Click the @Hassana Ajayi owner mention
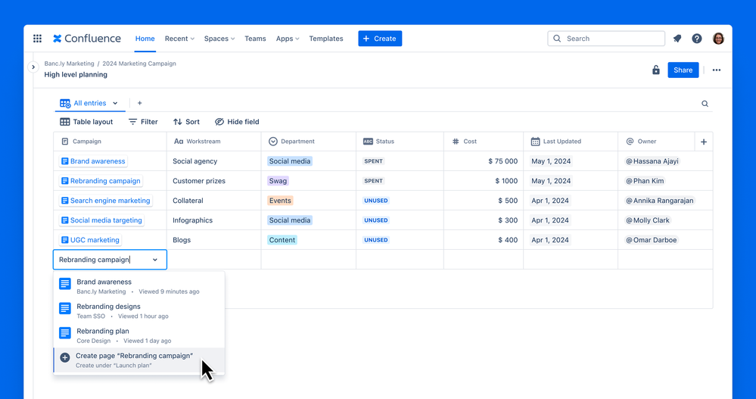The width and height of the screenshot is (756, 399). [652, 161]
